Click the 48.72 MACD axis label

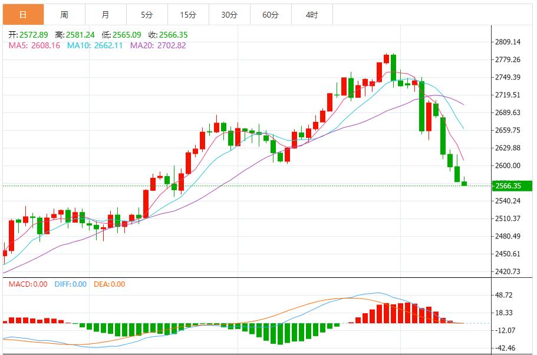pos(504,295)
